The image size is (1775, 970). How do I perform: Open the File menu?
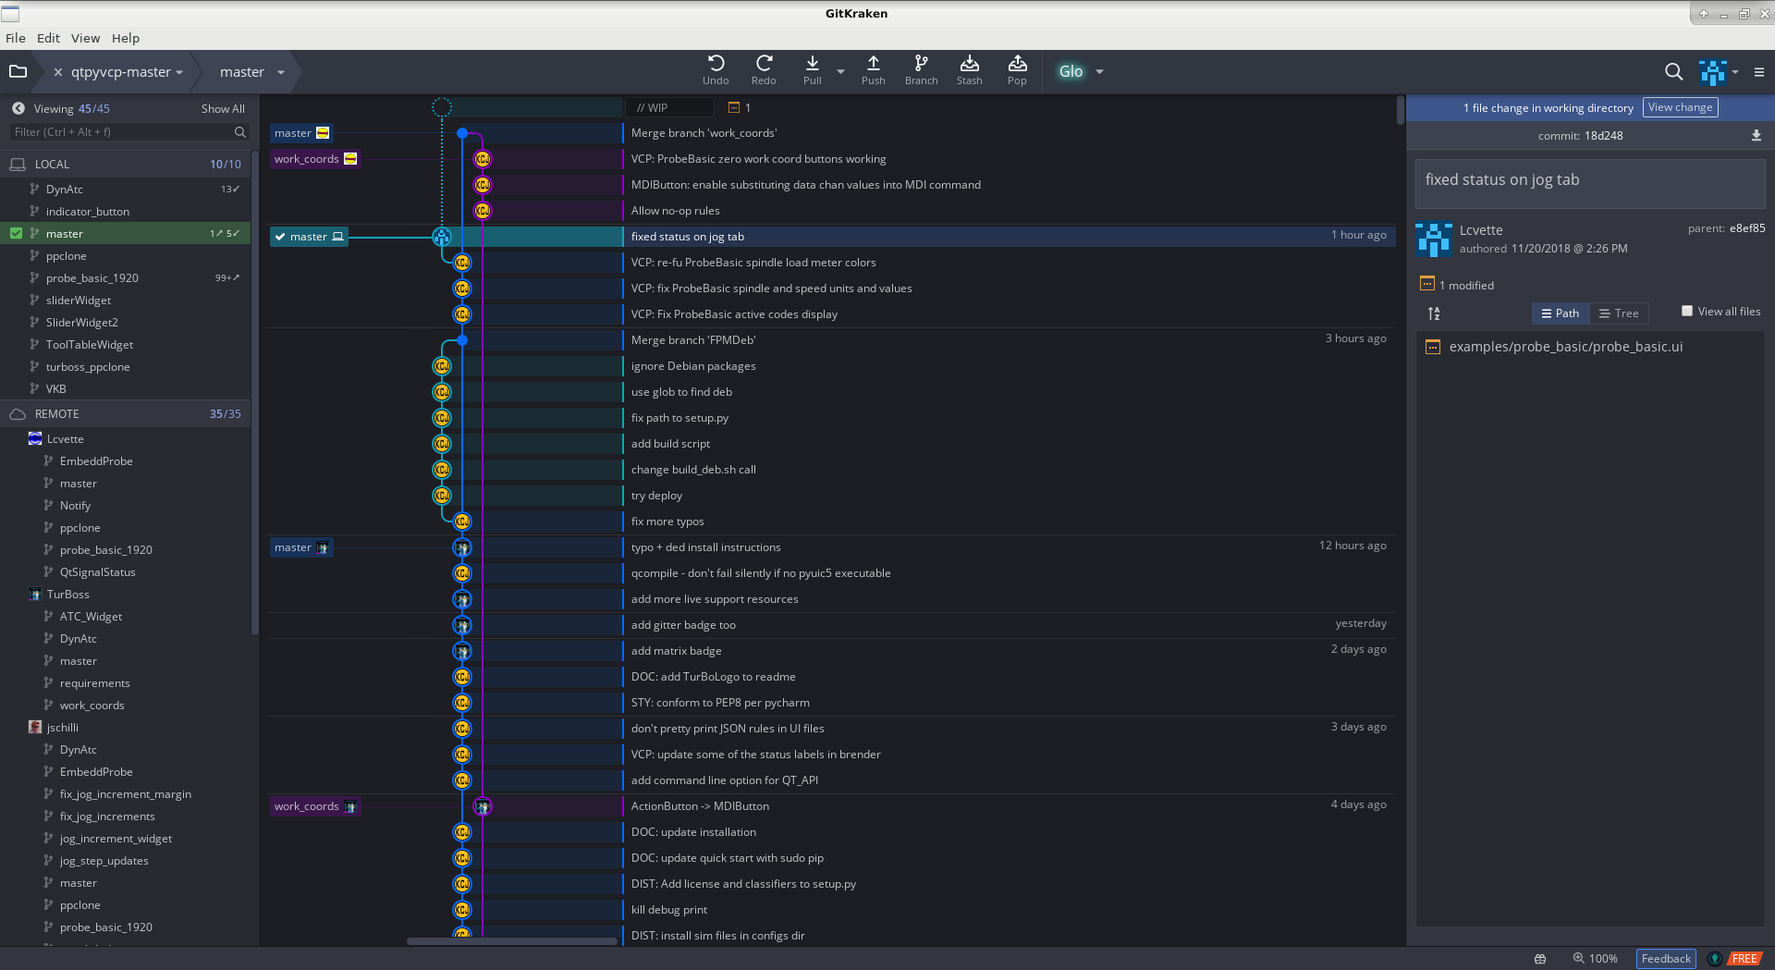(16, 38)
